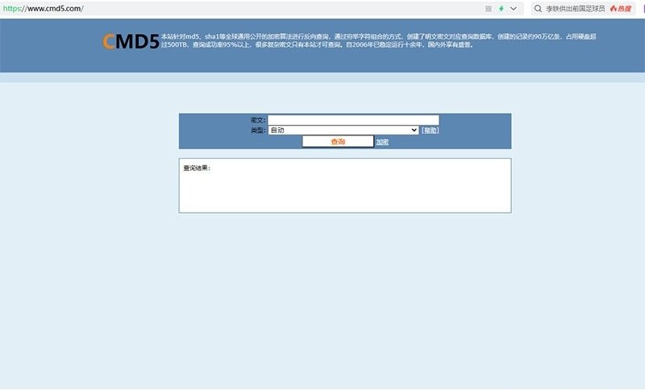The image size is (645, 390).
Task: Click the 密文 field label
Action: coord(258,120)
